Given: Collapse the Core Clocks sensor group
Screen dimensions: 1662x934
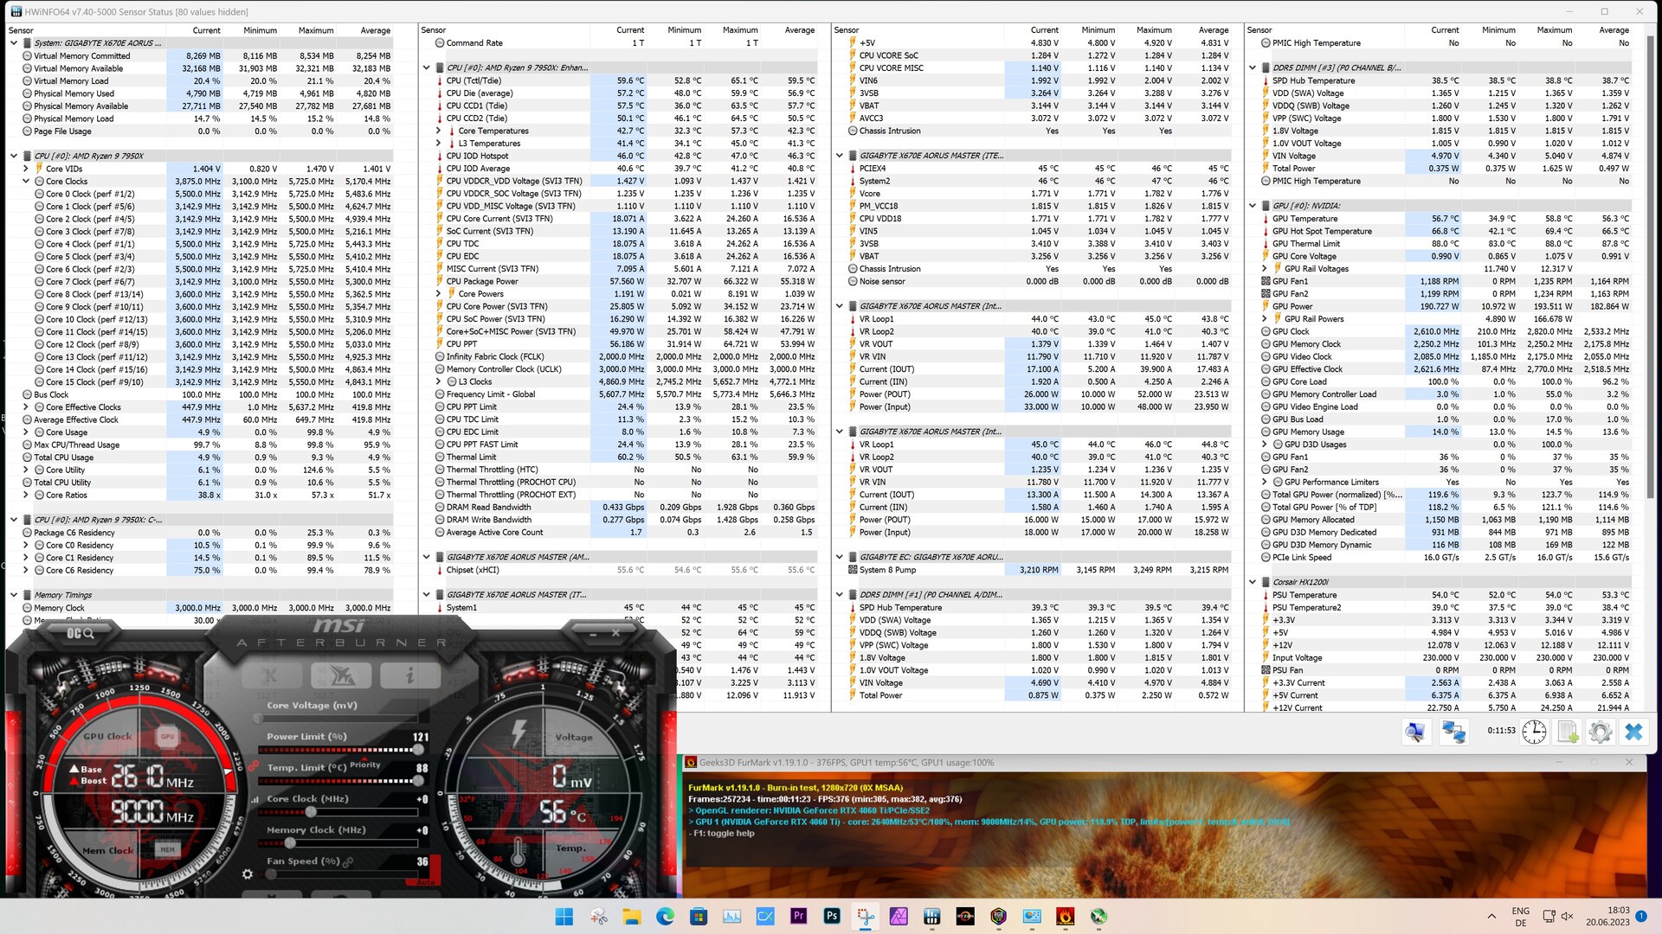Looking at the screenshot, I should (x=26, y=182).
